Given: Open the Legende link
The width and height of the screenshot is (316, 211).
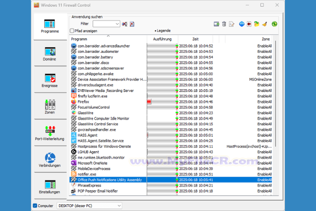Looking at the screenshot, I should click(163, 31).
